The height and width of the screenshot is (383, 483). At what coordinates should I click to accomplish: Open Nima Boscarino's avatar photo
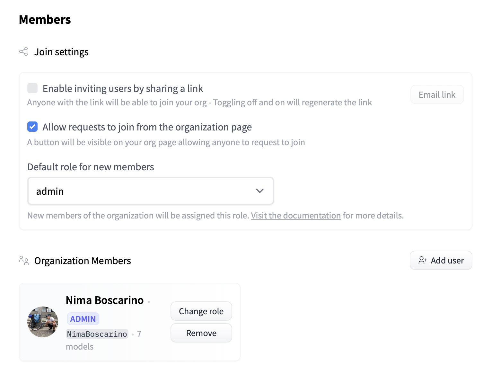click(x=43, y=322)
